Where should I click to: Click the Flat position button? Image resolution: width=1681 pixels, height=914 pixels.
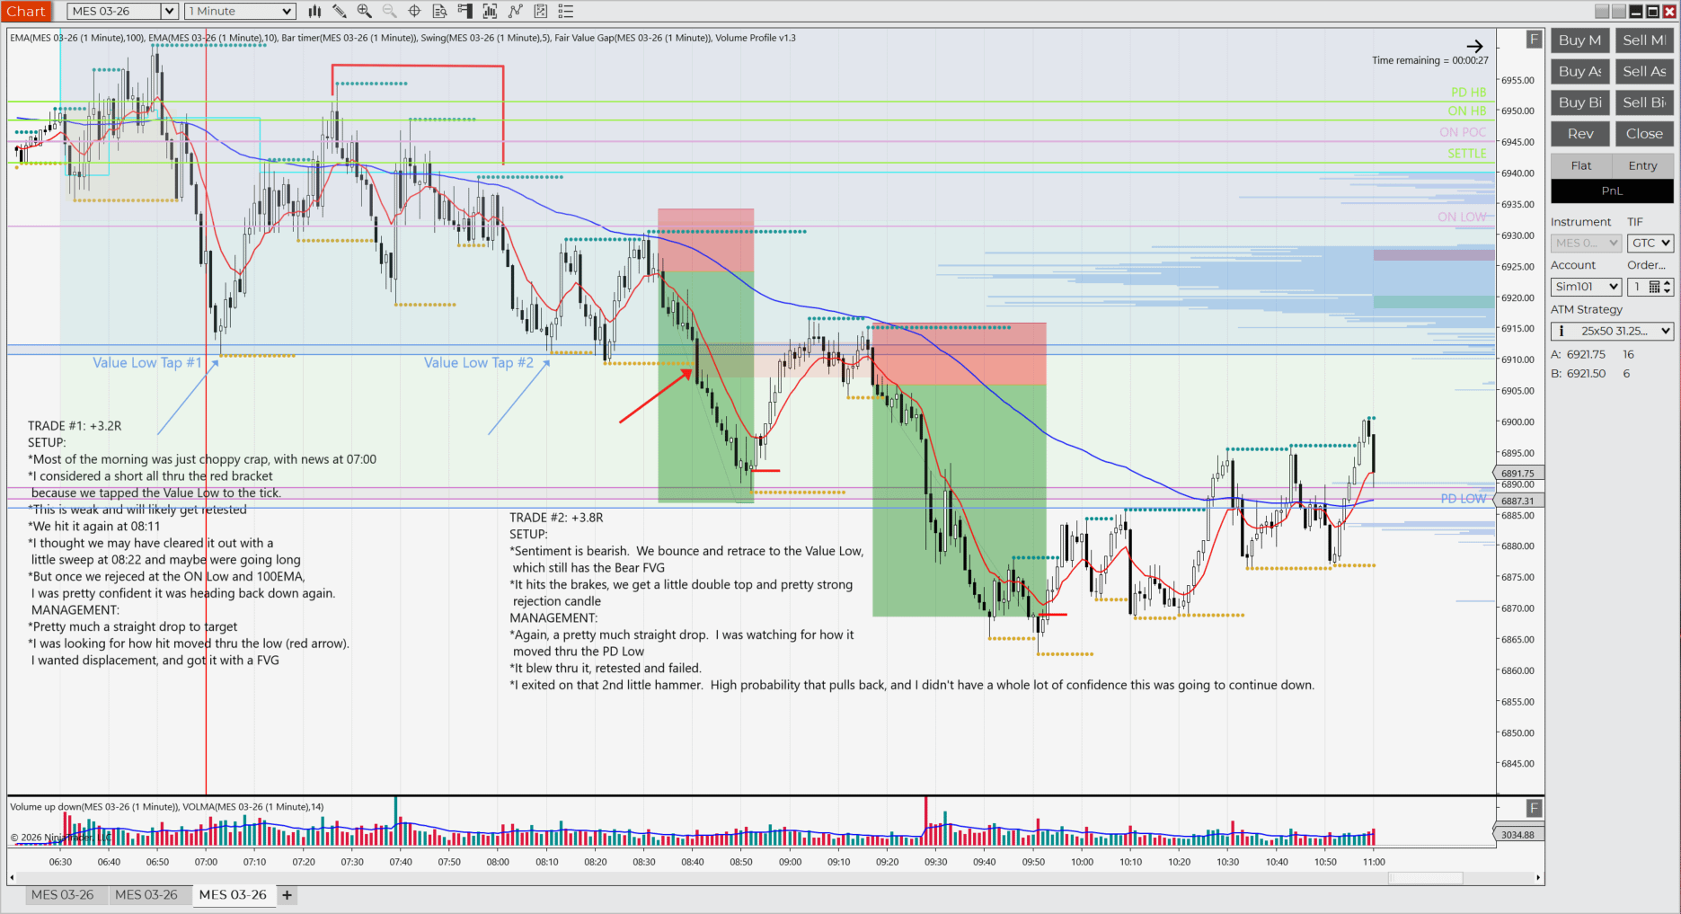[1580, 165]
